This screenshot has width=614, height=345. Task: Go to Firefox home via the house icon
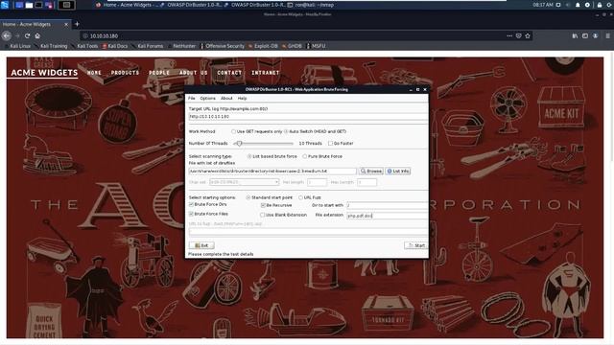point(37,35)
